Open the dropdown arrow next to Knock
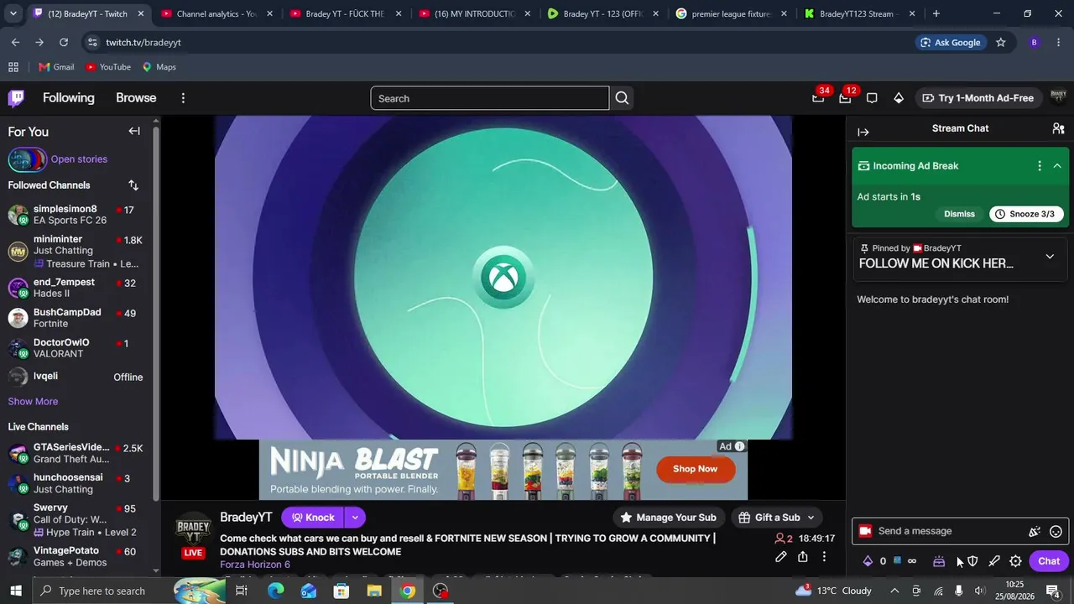Viewport: 1074px width, 604px height. [x=355, y=518]
